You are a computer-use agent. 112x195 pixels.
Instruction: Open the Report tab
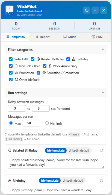tap(42, 37)
